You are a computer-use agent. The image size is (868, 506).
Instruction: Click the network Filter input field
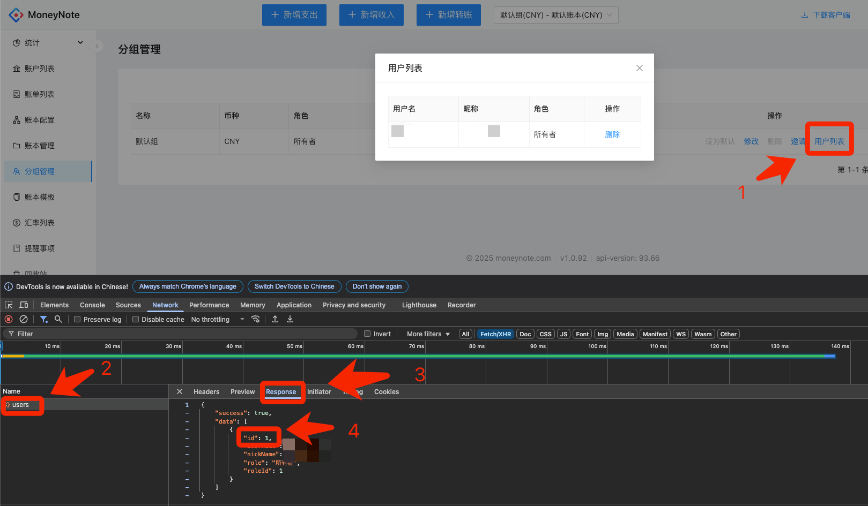(x=182, y=334)
